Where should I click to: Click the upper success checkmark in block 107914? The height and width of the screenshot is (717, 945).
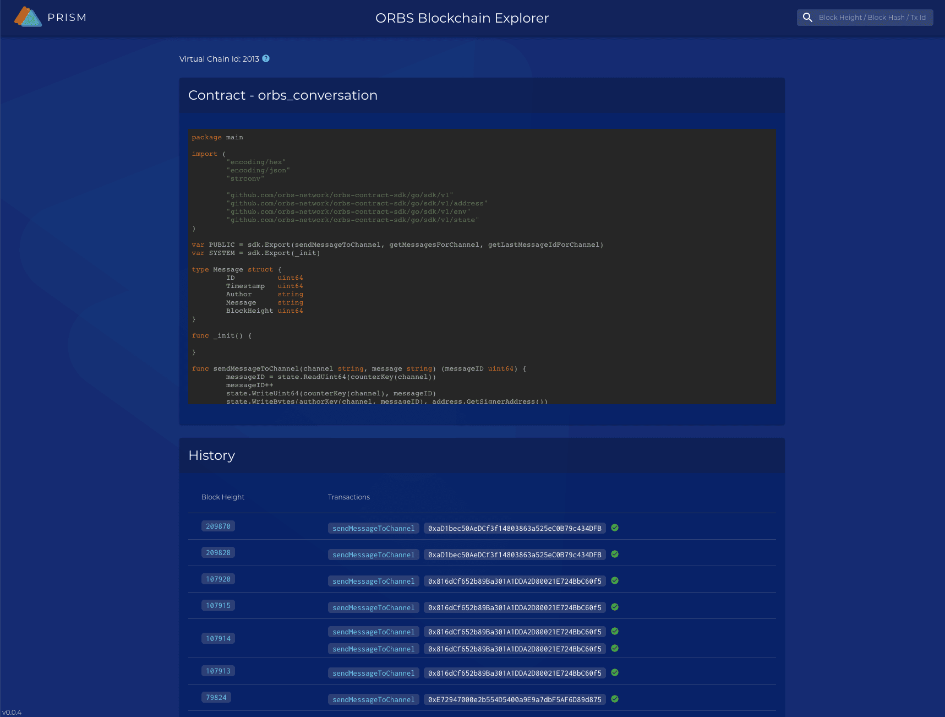pos(615,631)
